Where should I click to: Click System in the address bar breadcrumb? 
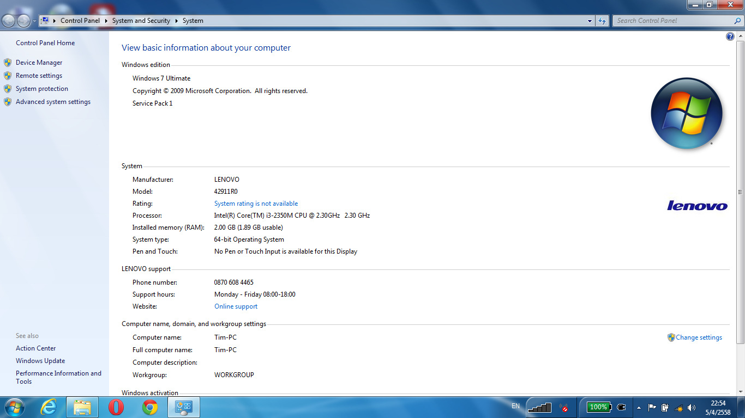[x=193, y=21]
